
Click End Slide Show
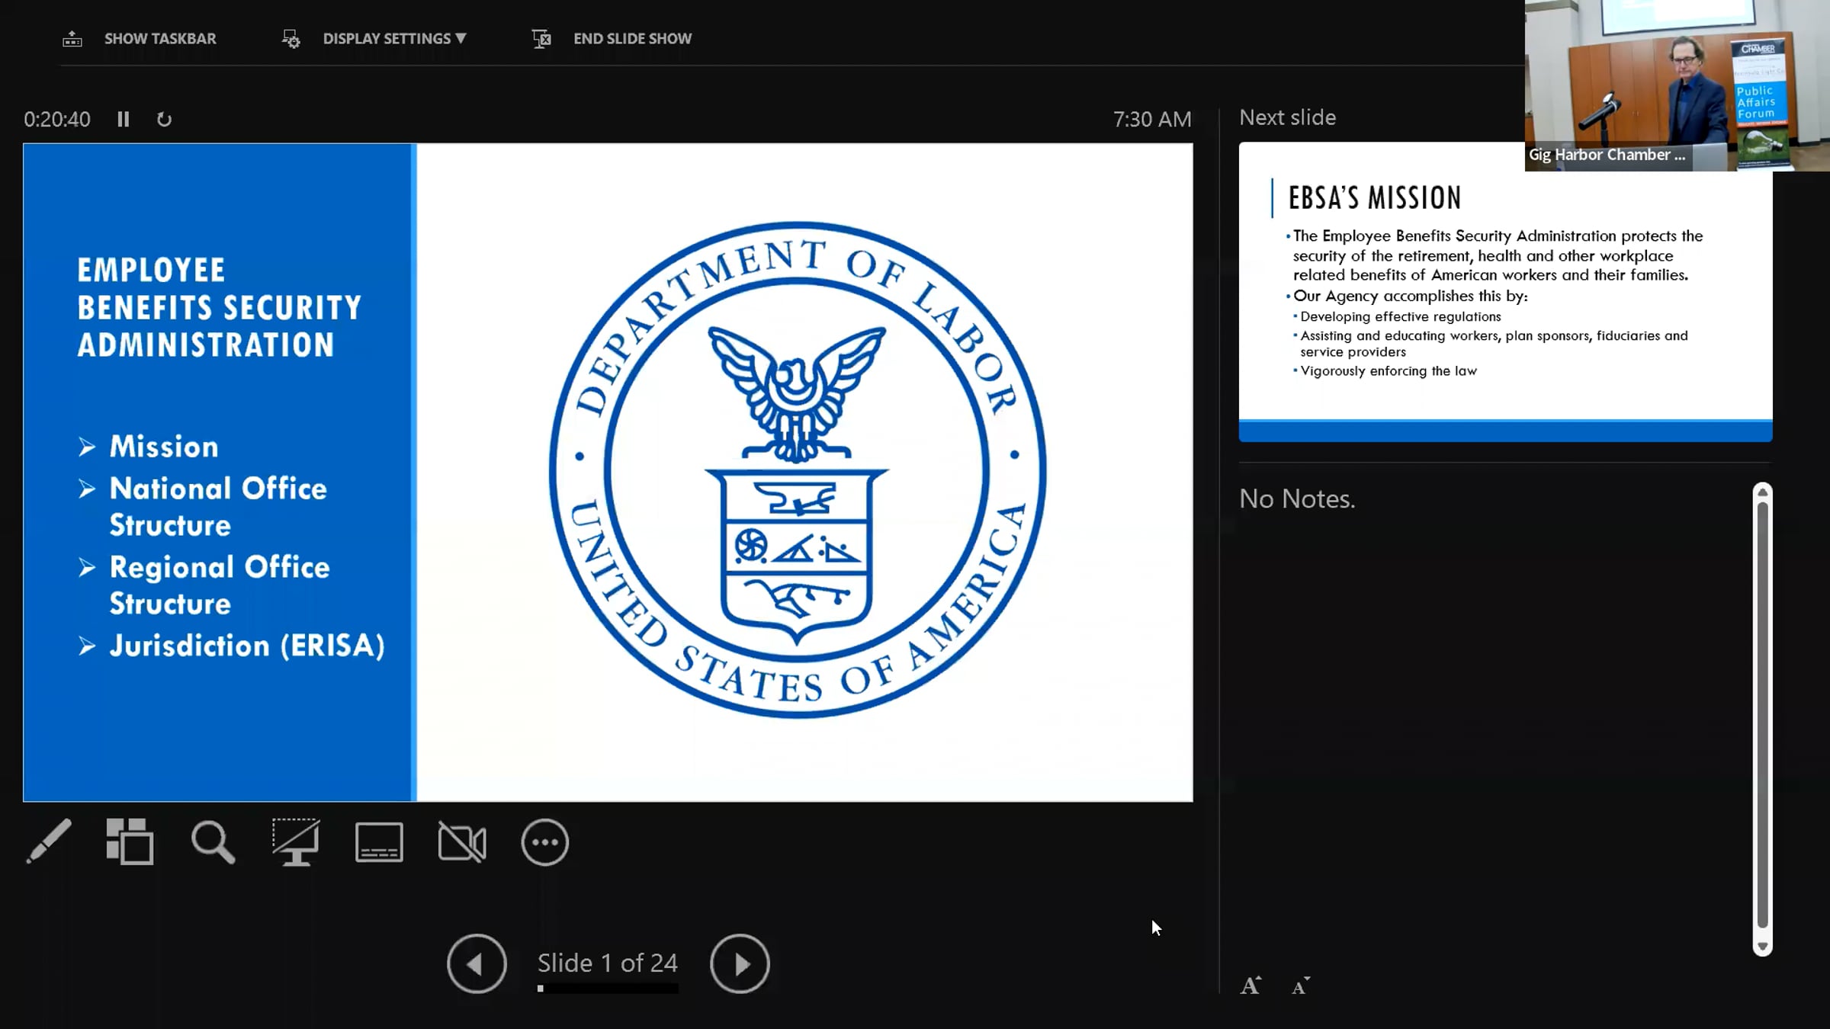612,38
